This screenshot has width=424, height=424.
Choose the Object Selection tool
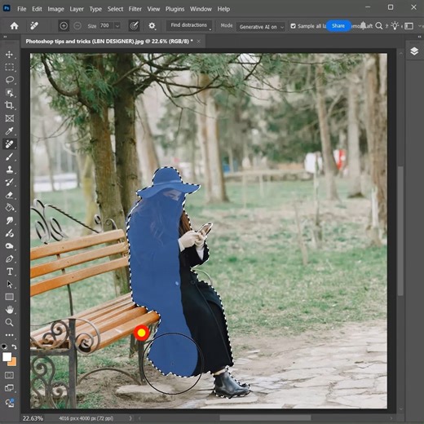pos(9,93)
